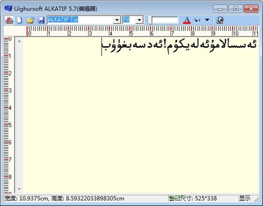Click the 显示 button in status bar
263x206 pixels.
(x=245, y=199)
